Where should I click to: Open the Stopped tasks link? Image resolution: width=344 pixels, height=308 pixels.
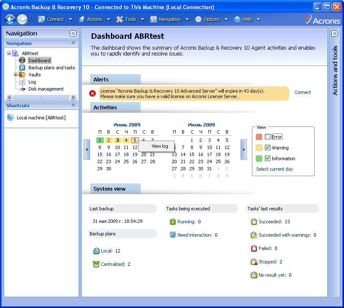tap(267, 262)
